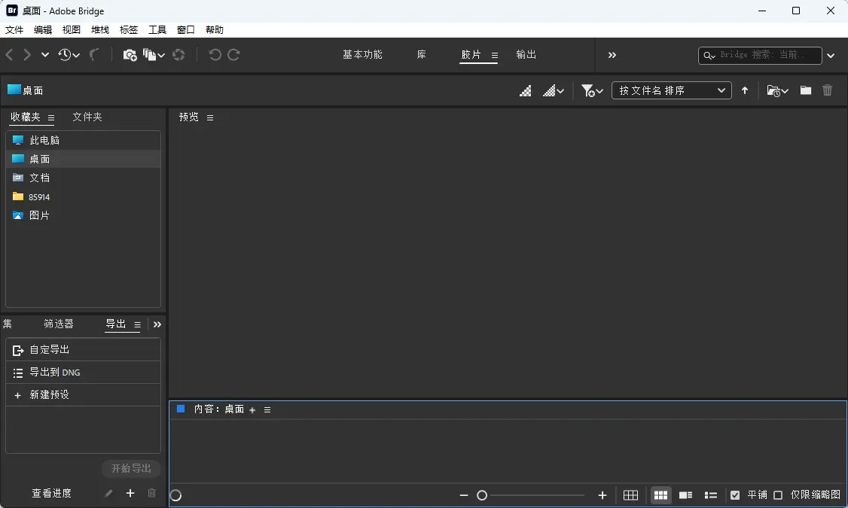Click the thumbnail size slider handle

(x=482, y=495)
